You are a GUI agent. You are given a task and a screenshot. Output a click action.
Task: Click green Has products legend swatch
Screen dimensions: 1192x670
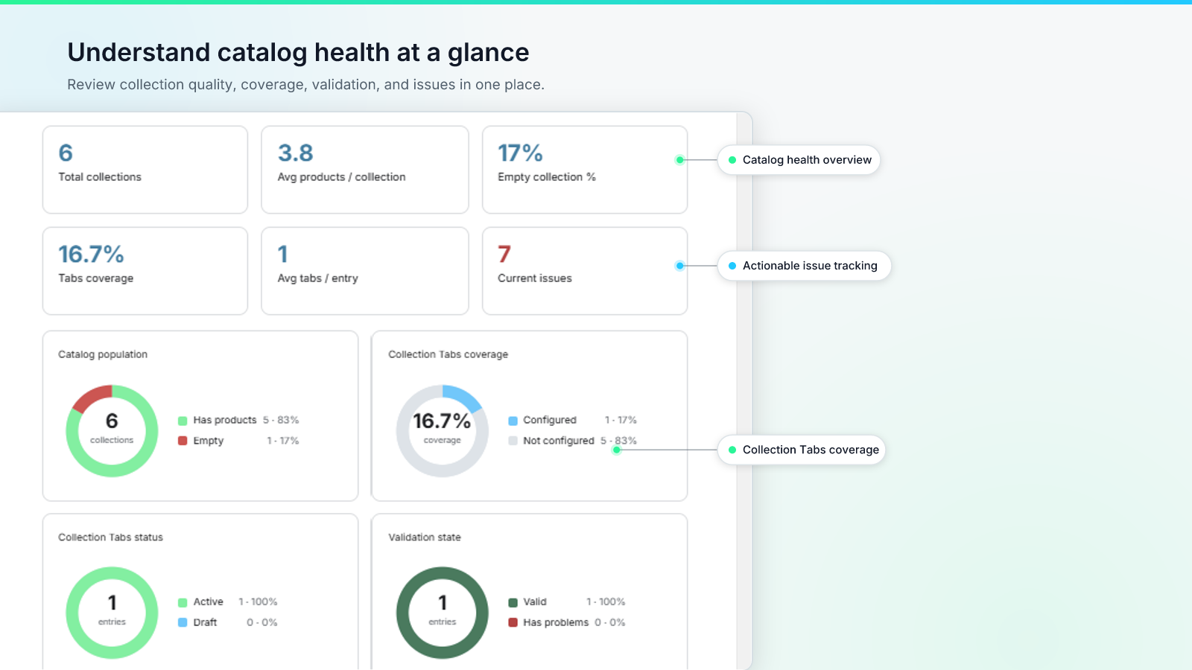tap(183, 421)
